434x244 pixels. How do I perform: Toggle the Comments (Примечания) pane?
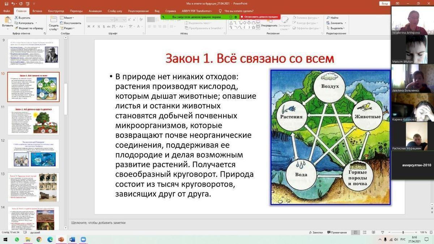pyautogui.click(x=336, y=232)
